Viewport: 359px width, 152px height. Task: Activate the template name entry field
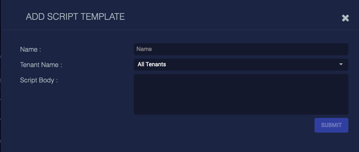coord(241,49)
